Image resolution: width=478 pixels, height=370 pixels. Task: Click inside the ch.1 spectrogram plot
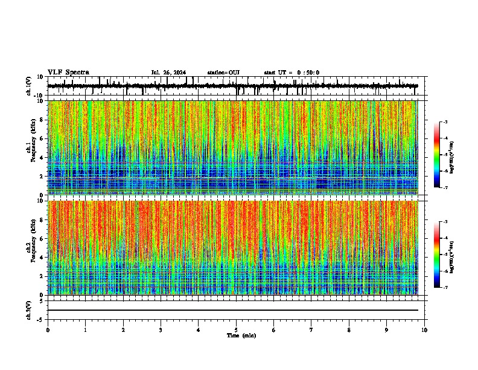[x=233, y=148]
